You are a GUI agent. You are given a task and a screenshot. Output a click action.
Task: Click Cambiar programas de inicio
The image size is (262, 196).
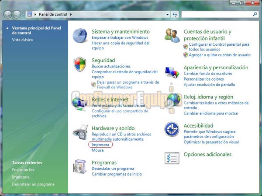click(117, 174)
